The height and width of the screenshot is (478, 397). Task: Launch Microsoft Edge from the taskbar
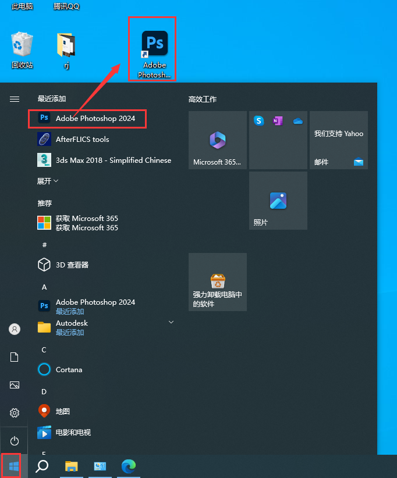point(129,466)
